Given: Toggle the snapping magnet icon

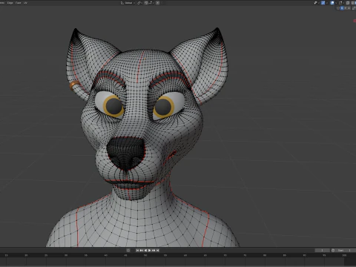Looking at the screenshot, I should tap(146, 3).
